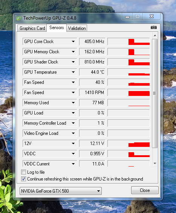Click the GPU-Z title bar app icon

pyautogui.click(x=18, y=18)
